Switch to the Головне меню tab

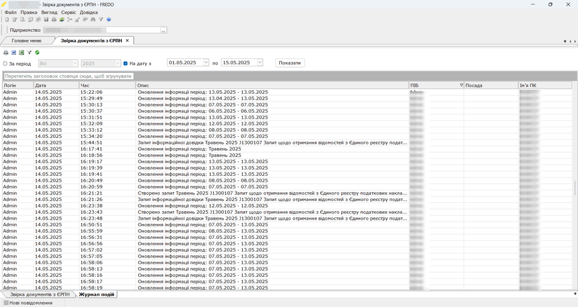pos(26,40)
